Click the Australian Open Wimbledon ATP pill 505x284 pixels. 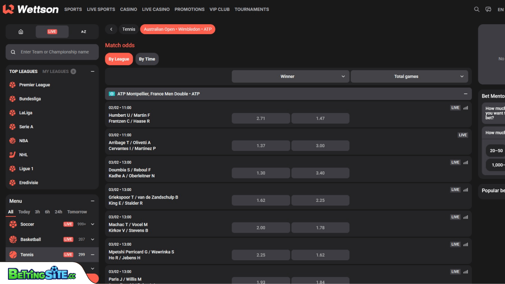tap(178, 29)
